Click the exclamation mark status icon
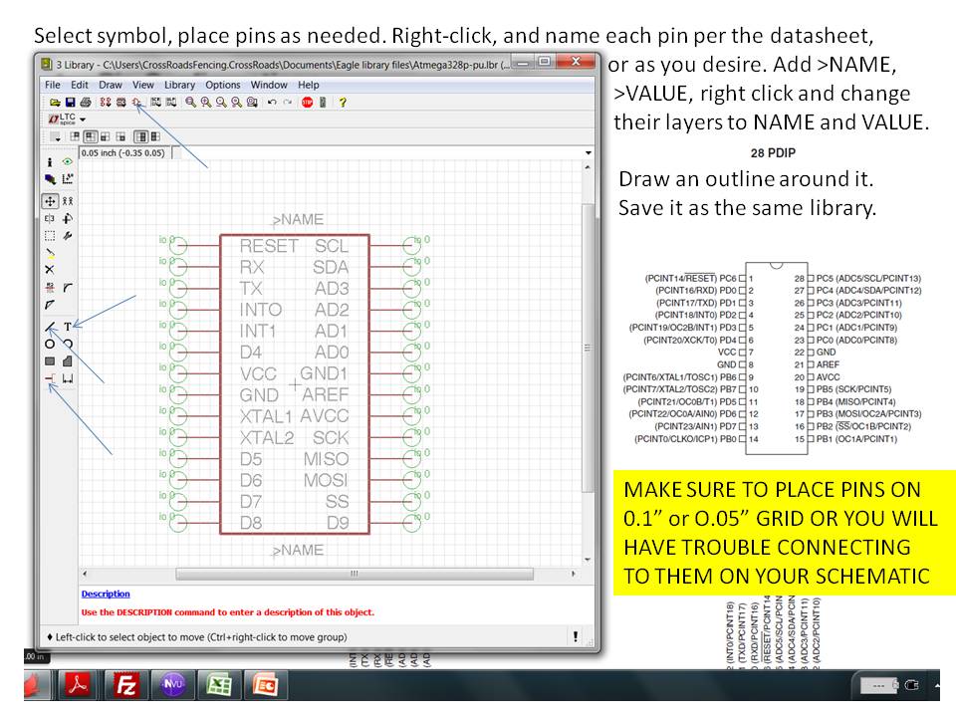 [x=576, y=636]
